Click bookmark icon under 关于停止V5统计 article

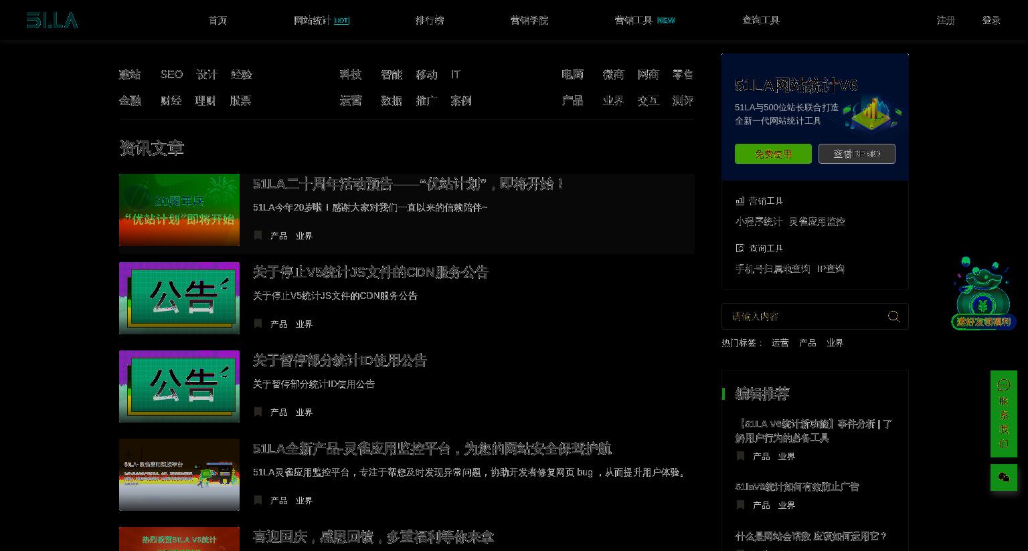258,324
